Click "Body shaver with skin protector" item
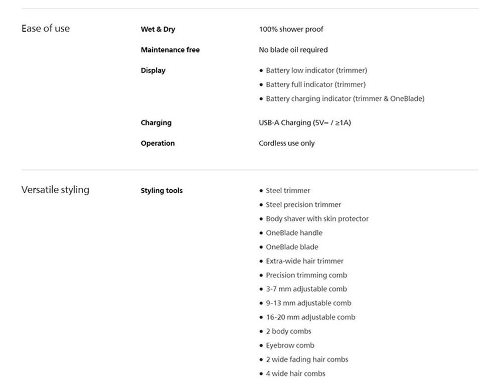The height and width of the screenshot is (386, 499). [x=317, y=219]
